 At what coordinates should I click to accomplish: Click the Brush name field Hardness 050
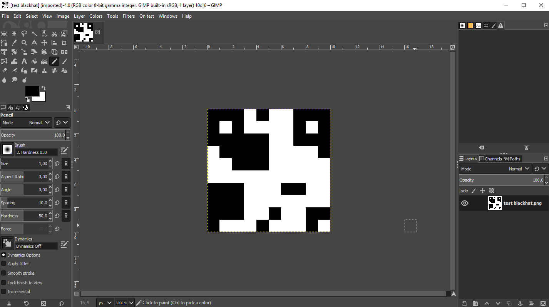point(36,152)
